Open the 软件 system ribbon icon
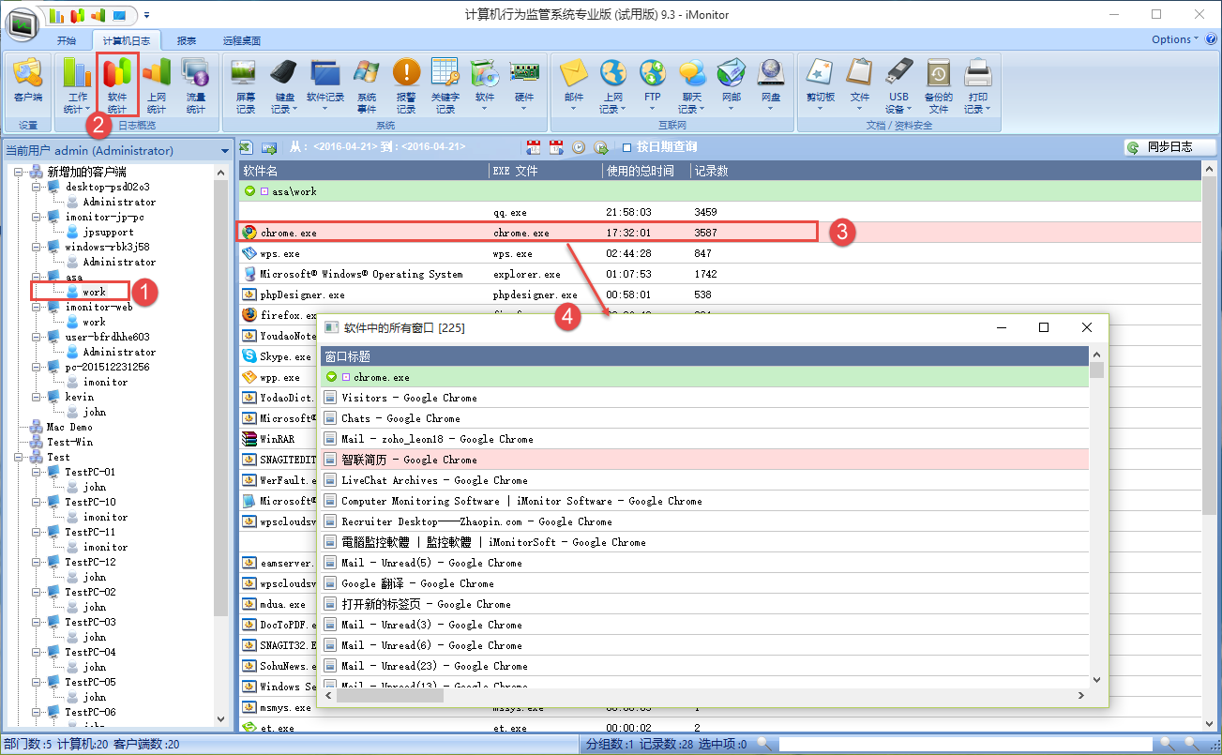 pos(485,84)
